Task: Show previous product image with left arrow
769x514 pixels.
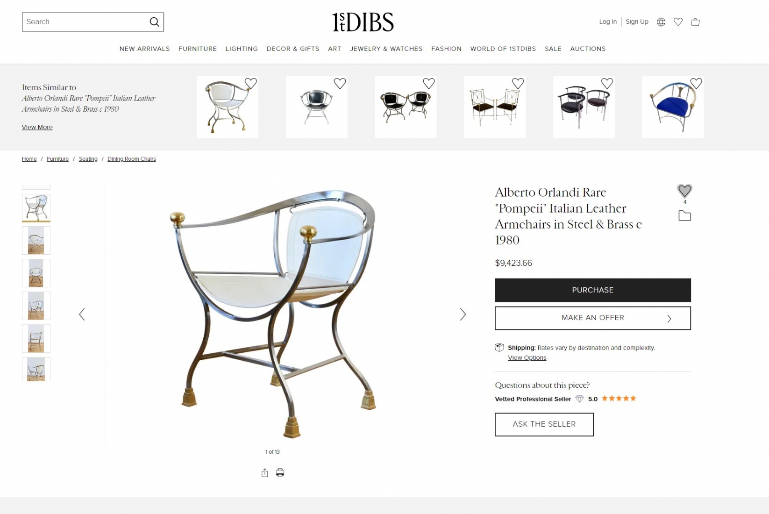Action: click(x=82, y=314)
